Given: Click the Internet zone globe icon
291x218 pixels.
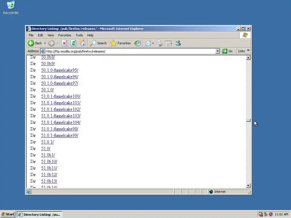Looking at the screenshot, I should coord(211,192).
